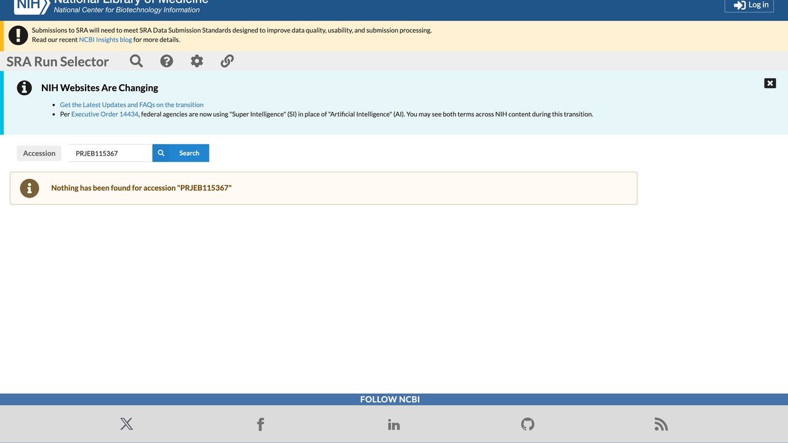Open the NCBI GitHub icon
Viewport: 788px width, 443px height.
(x=528, y=424)
